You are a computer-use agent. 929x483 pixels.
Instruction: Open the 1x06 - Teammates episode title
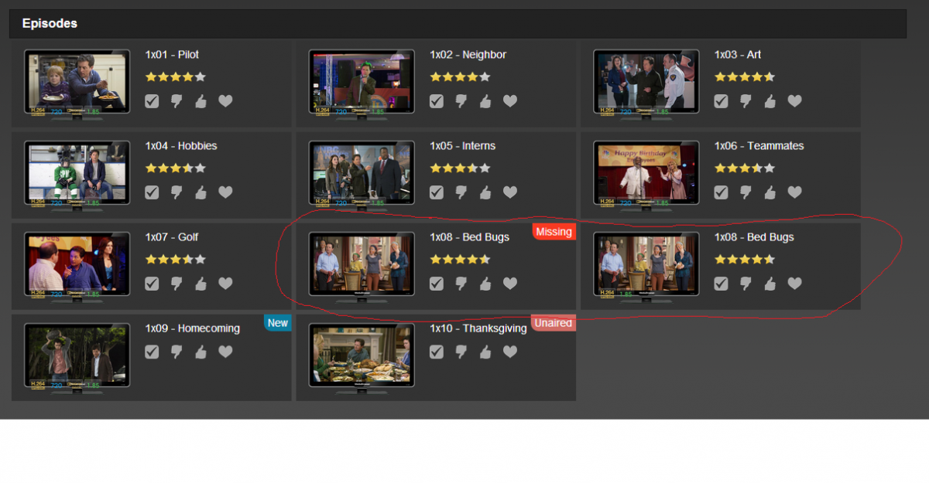tap(759, 146)
